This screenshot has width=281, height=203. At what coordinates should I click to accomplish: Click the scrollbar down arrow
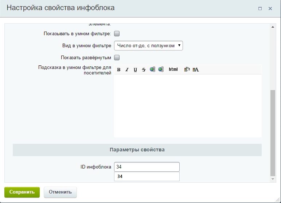coord(273,179)
